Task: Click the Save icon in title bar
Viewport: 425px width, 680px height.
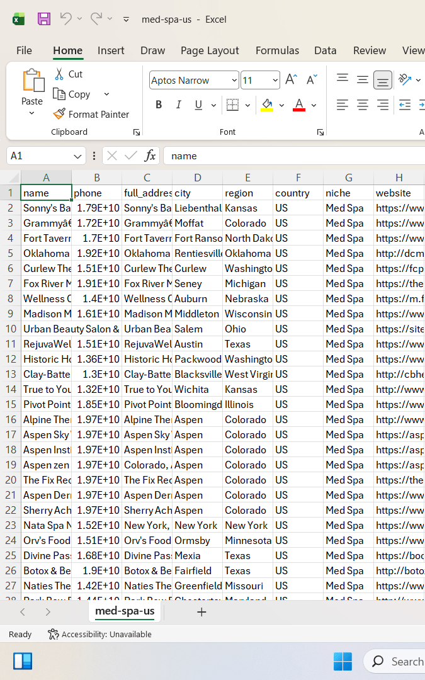Action: pyautogui.click(x=44, y=19)
